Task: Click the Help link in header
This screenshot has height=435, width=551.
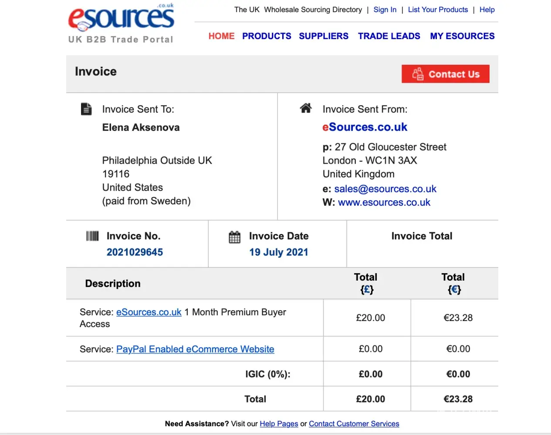Action: pyautogui.click(x=487, y=10)
